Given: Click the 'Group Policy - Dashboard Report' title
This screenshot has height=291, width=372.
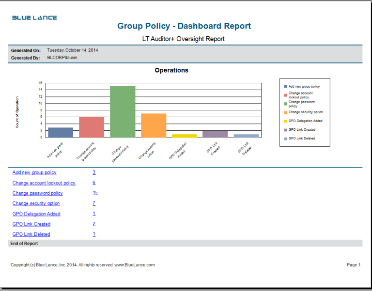Looking at the screenshot, I should point(184,26).
